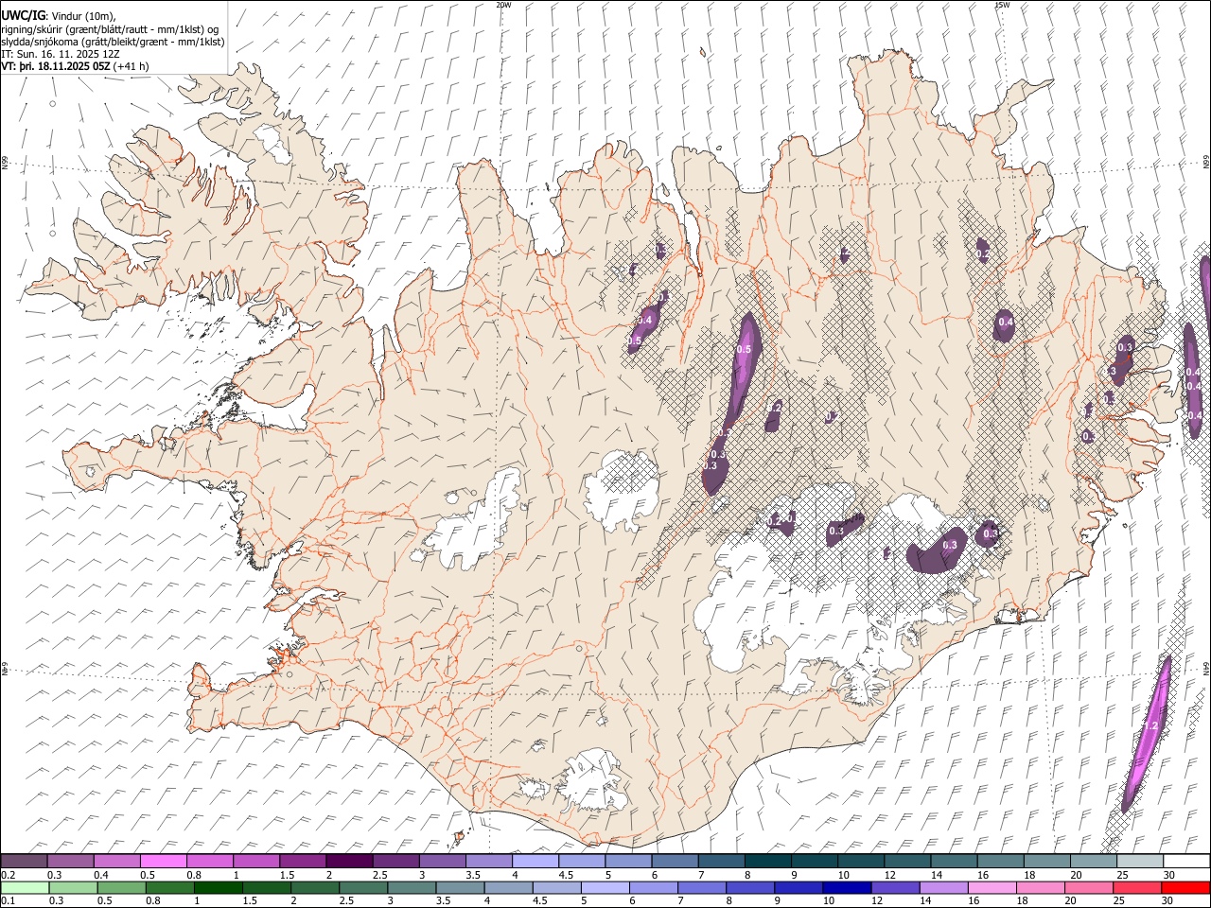Pick the 3.5 lavender swatch in the upper legend
Viewport: 1211px width, 908px height.
(x=488, y=861)
